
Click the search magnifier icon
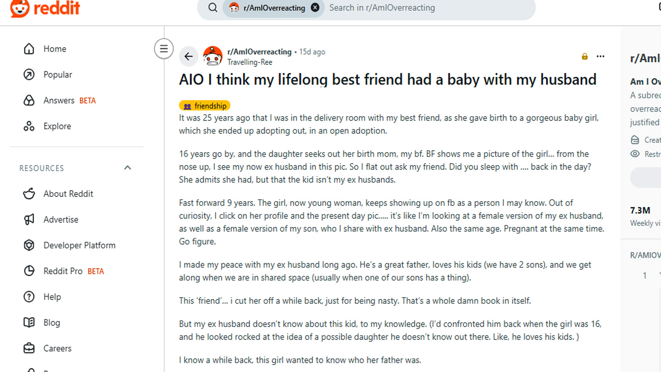click(213, 8)
